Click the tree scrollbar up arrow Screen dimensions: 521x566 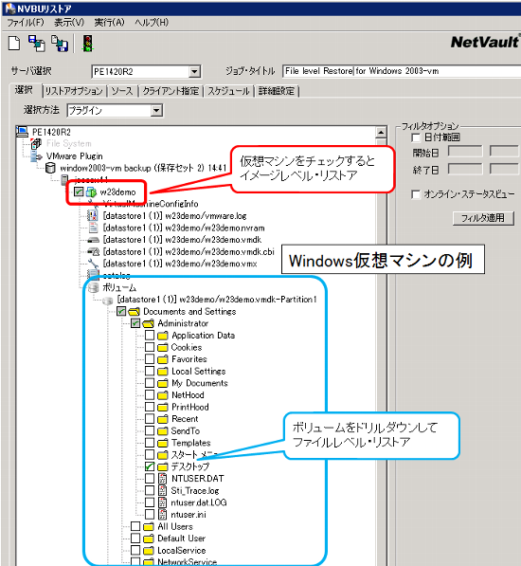381,133
